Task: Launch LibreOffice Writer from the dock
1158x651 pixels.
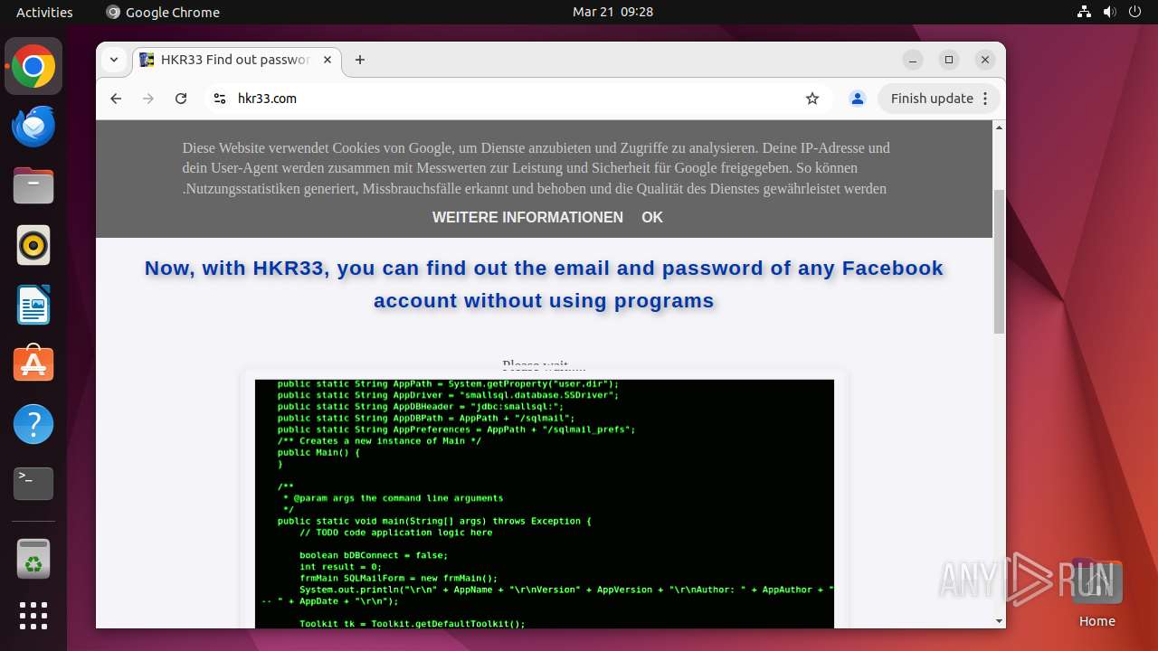Action: coord(33,306)
